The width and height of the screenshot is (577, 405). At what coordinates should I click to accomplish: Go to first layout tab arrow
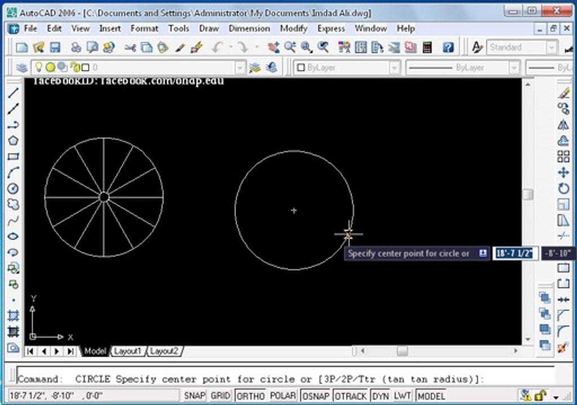[x=30, y=351]
